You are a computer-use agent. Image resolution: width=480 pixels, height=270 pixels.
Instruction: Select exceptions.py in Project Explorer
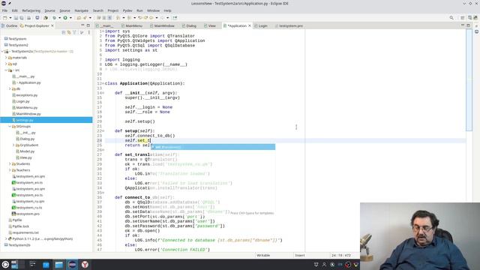(x=27, y=95)
